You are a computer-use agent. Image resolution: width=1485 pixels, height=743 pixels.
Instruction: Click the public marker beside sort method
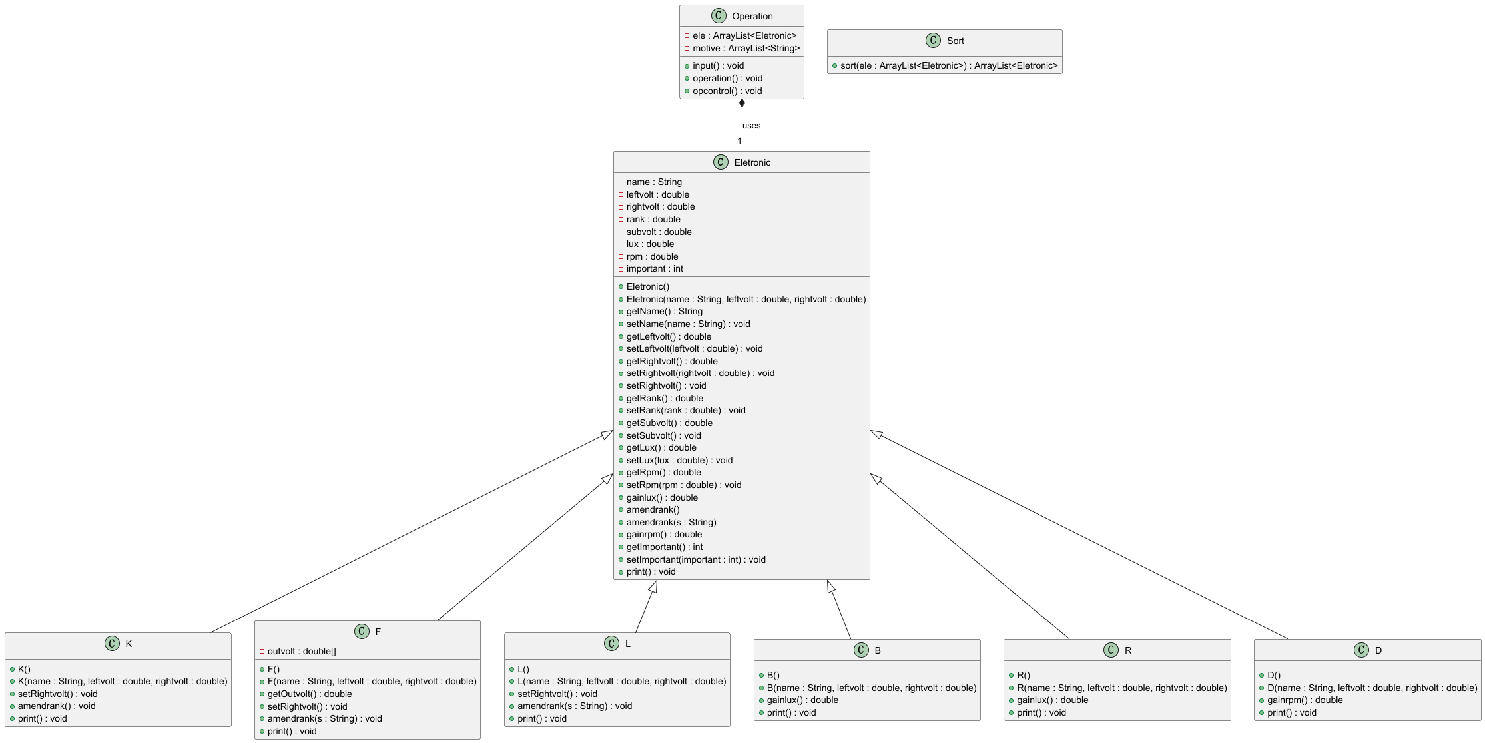834,66
